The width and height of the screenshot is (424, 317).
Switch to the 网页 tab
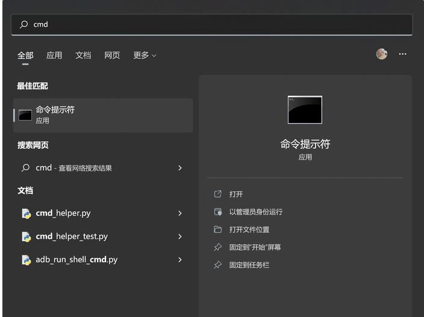tap(112, 55)
